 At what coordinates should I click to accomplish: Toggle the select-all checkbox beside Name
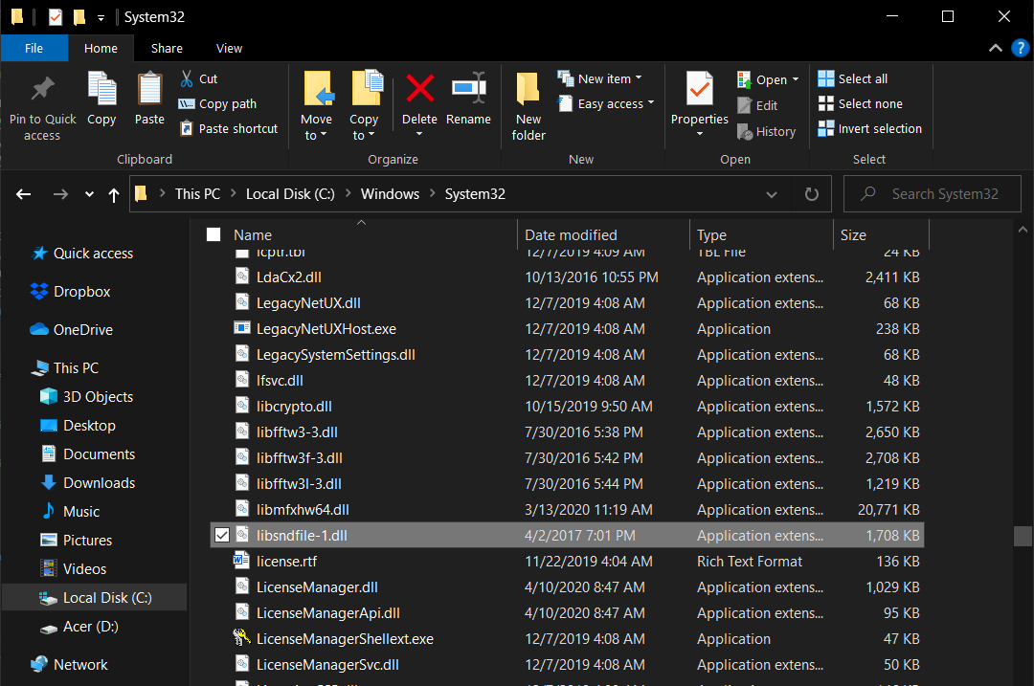click(214, 234)
